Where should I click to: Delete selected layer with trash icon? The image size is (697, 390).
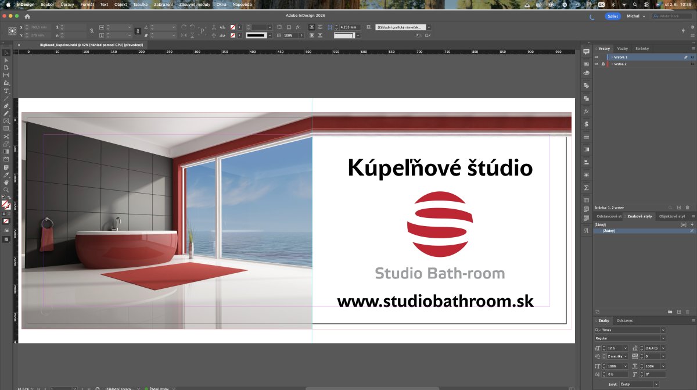click(x=688, y=207)
